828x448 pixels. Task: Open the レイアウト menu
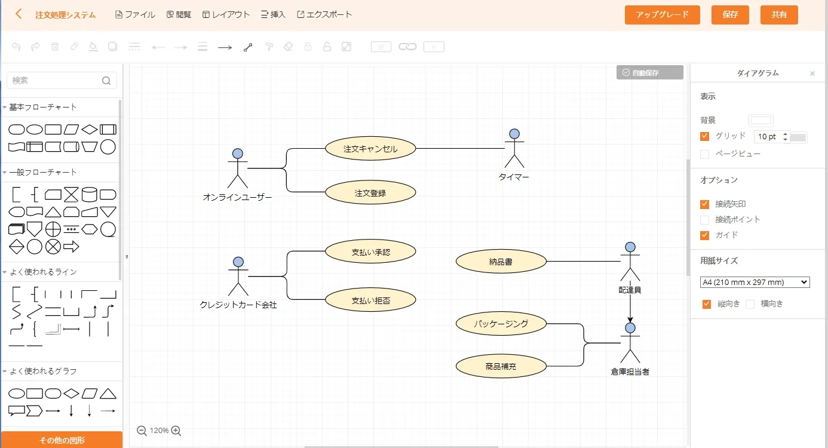tap(226, 14)
